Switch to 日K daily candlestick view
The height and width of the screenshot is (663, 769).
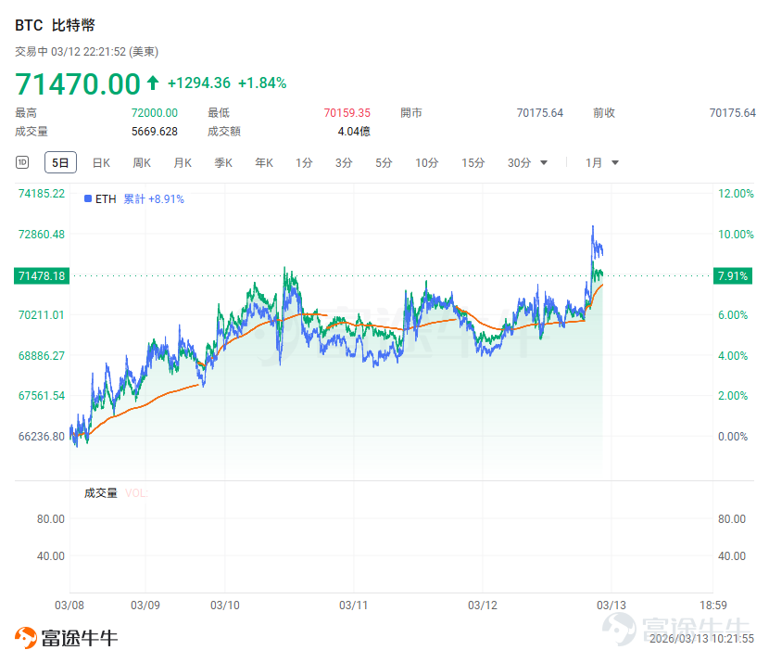[101, 163]
